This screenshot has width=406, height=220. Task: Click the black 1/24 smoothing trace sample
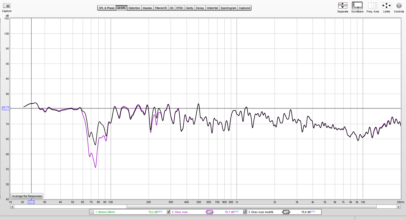(x=286, y=212)
